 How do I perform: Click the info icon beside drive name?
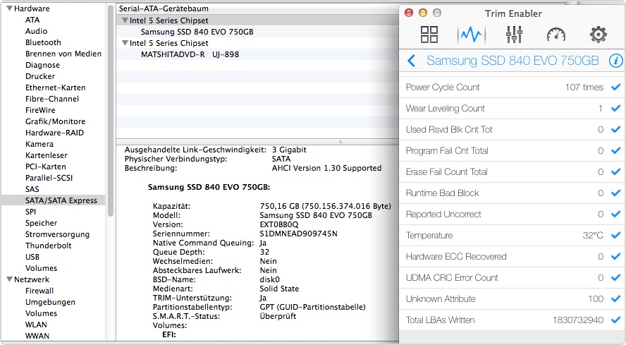pos(615,61)
